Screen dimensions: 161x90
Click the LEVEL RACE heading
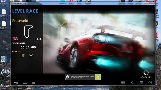point(25,11)
